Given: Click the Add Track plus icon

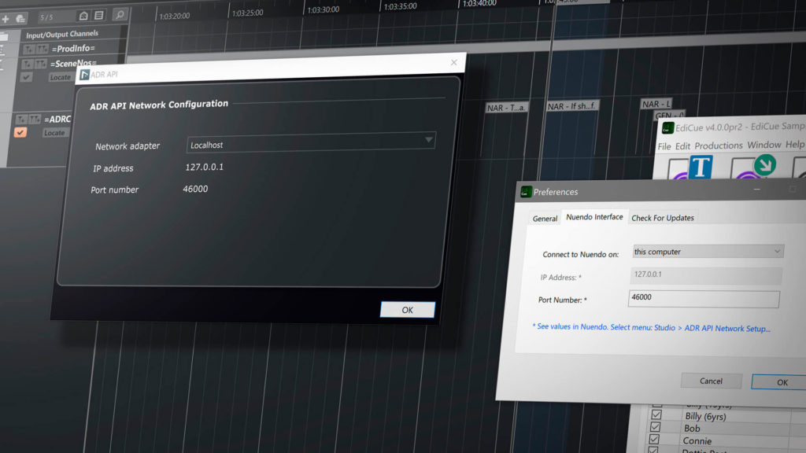Looking at the screenshot, I should 5,17.
